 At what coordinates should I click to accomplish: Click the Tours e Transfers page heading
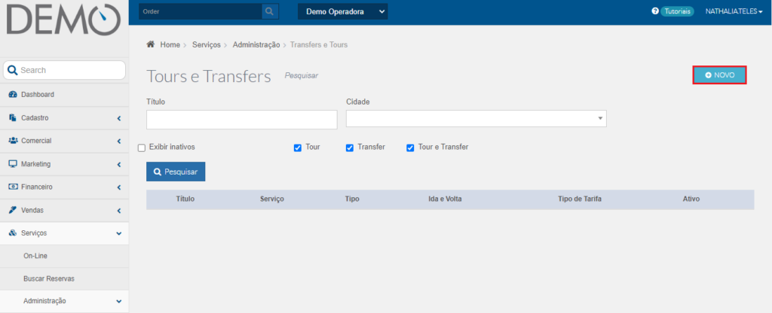209,76
